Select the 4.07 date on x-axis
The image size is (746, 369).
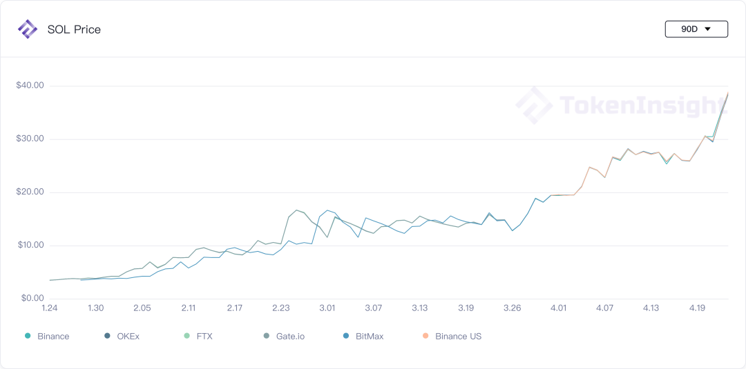click(605, 308)
